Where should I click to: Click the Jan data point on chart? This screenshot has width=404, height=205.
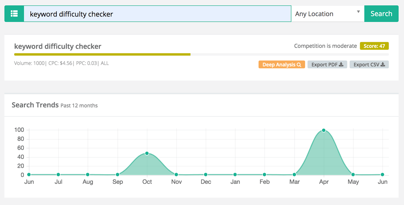click(235, 175)
